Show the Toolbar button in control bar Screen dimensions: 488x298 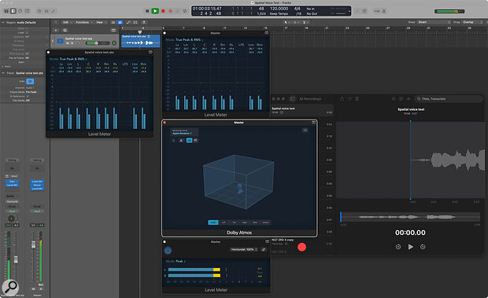pos(28,11)
